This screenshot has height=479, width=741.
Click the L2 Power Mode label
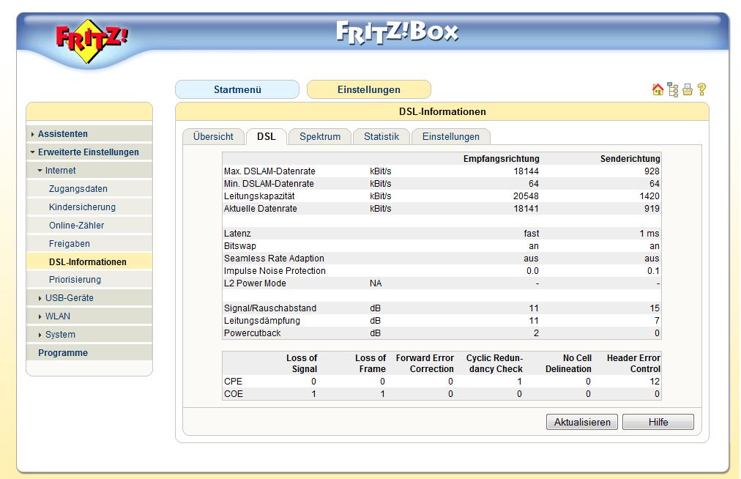(255, 283)
